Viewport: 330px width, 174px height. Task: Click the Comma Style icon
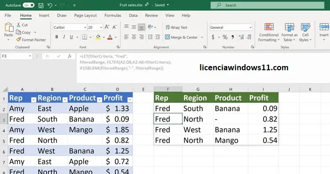[x=232, y=37]
